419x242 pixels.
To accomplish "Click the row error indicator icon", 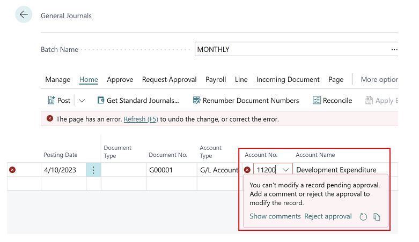I will click(12, 170).
